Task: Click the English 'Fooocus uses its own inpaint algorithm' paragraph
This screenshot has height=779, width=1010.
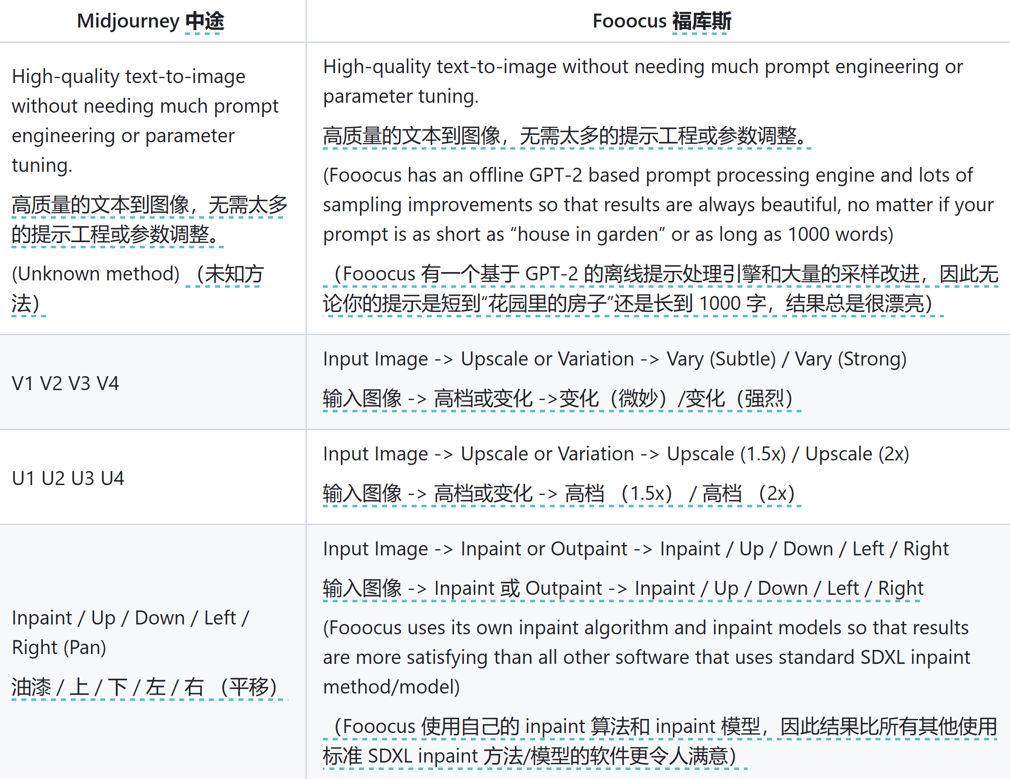Action: click(646, 657)
